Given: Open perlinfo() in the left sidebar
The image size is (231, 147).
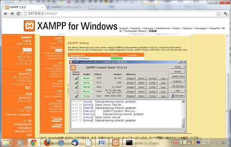Looking at the screenshot, I should tap(25, 97).
